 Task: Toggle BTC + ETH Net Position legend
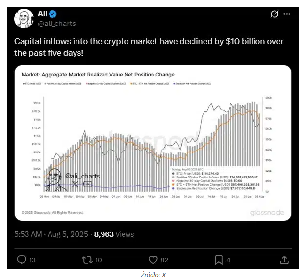[x=150, y=84]
